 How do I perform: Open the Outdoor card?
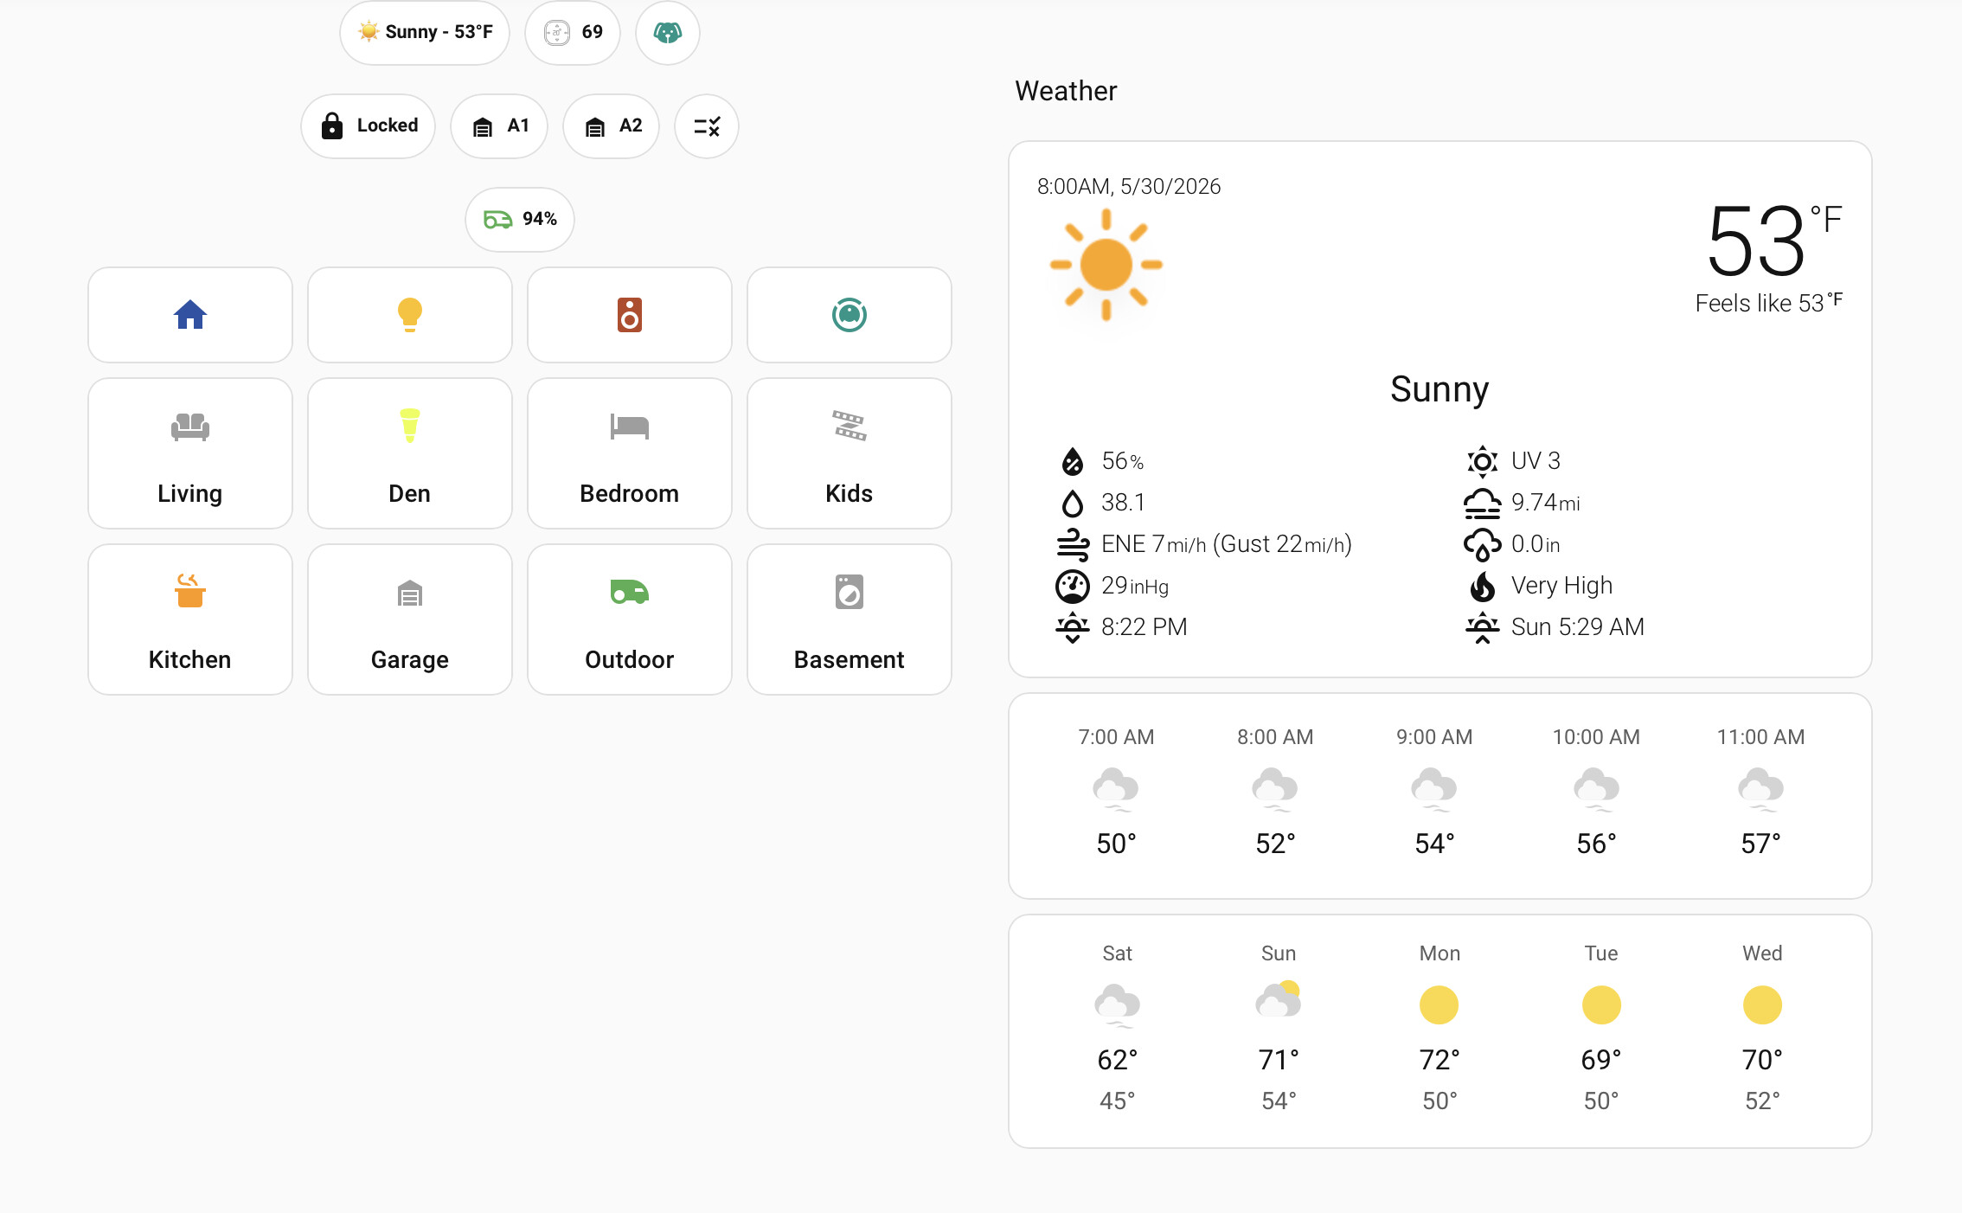point(630,619)
